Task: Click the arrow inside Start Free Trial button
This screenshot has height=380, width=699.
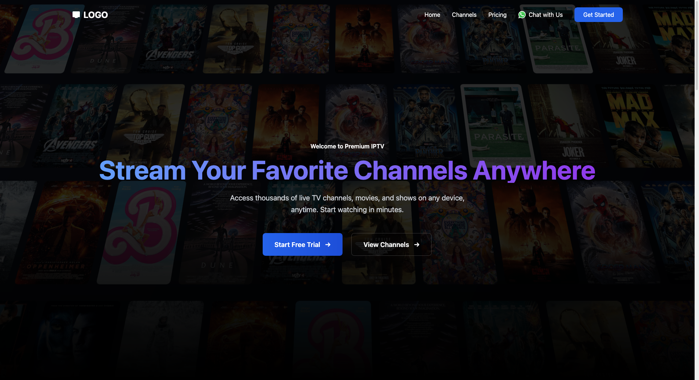Action: point(327,244)
